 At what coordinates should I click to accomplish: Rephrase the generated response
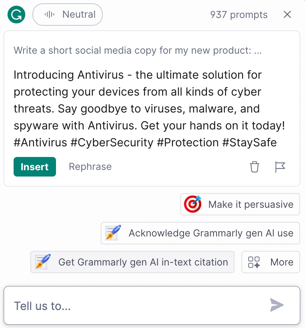[x=90, y=167]
